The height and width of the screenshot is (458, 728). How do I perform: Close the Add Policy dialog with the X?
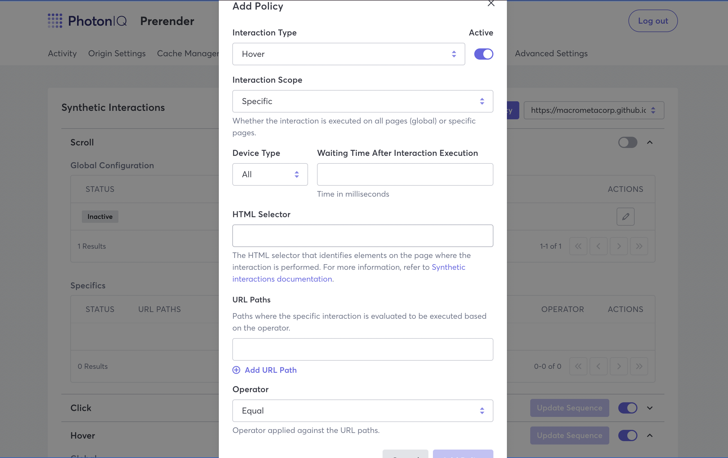click(x=491, y=4)
